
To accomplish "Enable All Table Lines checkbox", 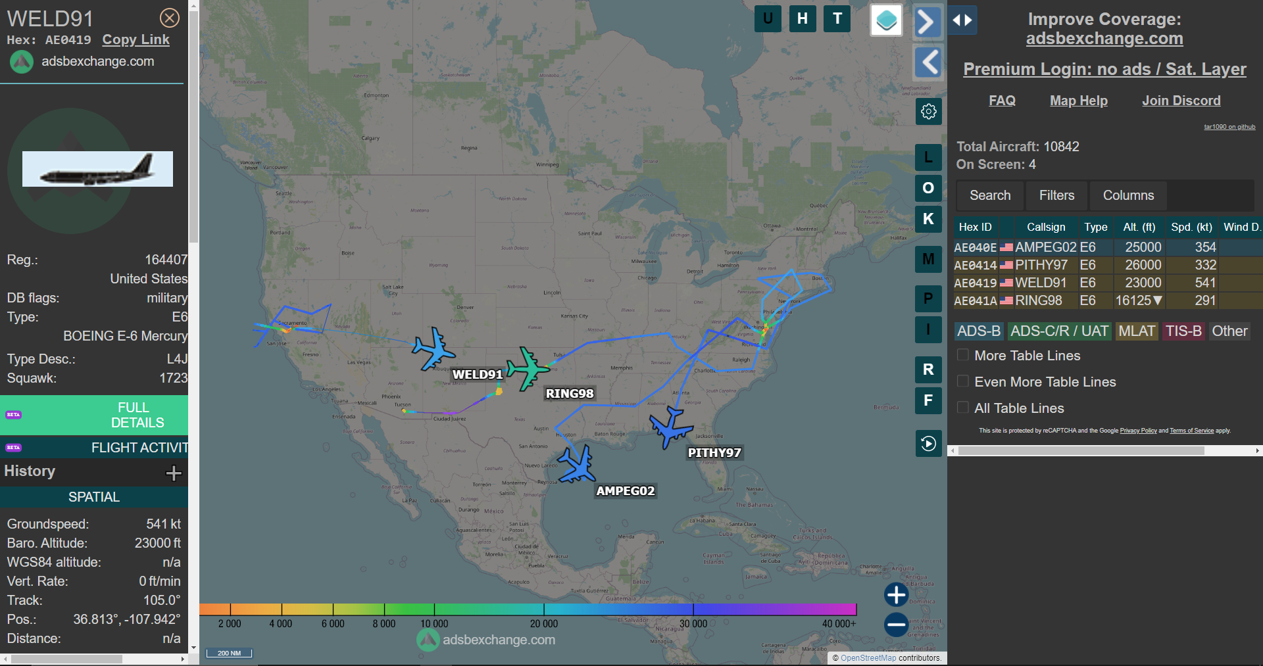I will 963,408.
